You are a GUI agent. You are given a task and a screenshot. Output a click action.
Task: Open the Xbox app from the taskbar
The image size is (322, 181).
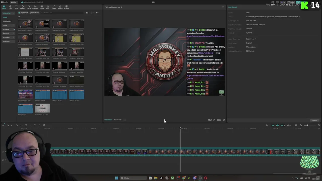pos(172,178)
